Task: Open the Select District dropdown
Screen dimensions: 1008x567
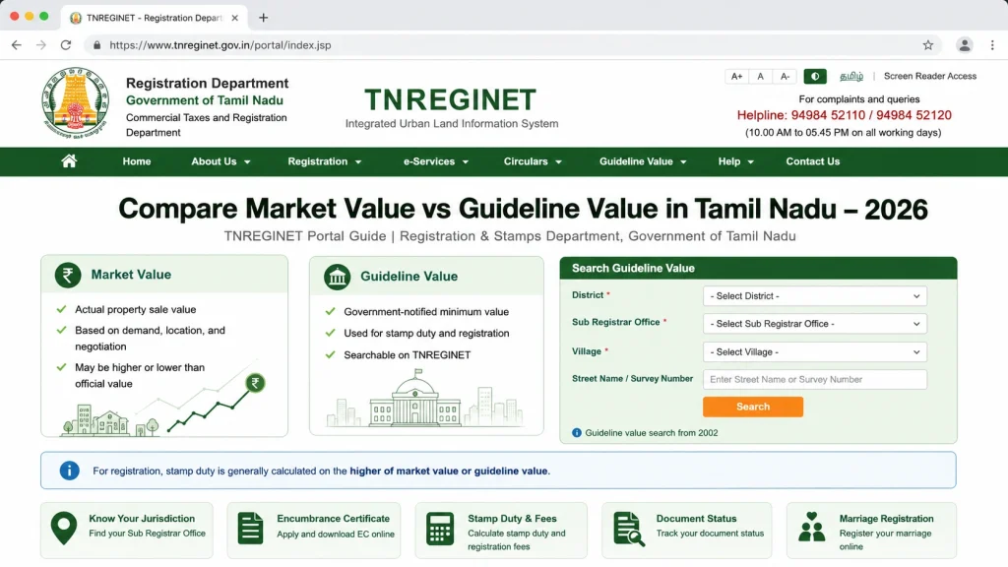Action: point(814,295)
